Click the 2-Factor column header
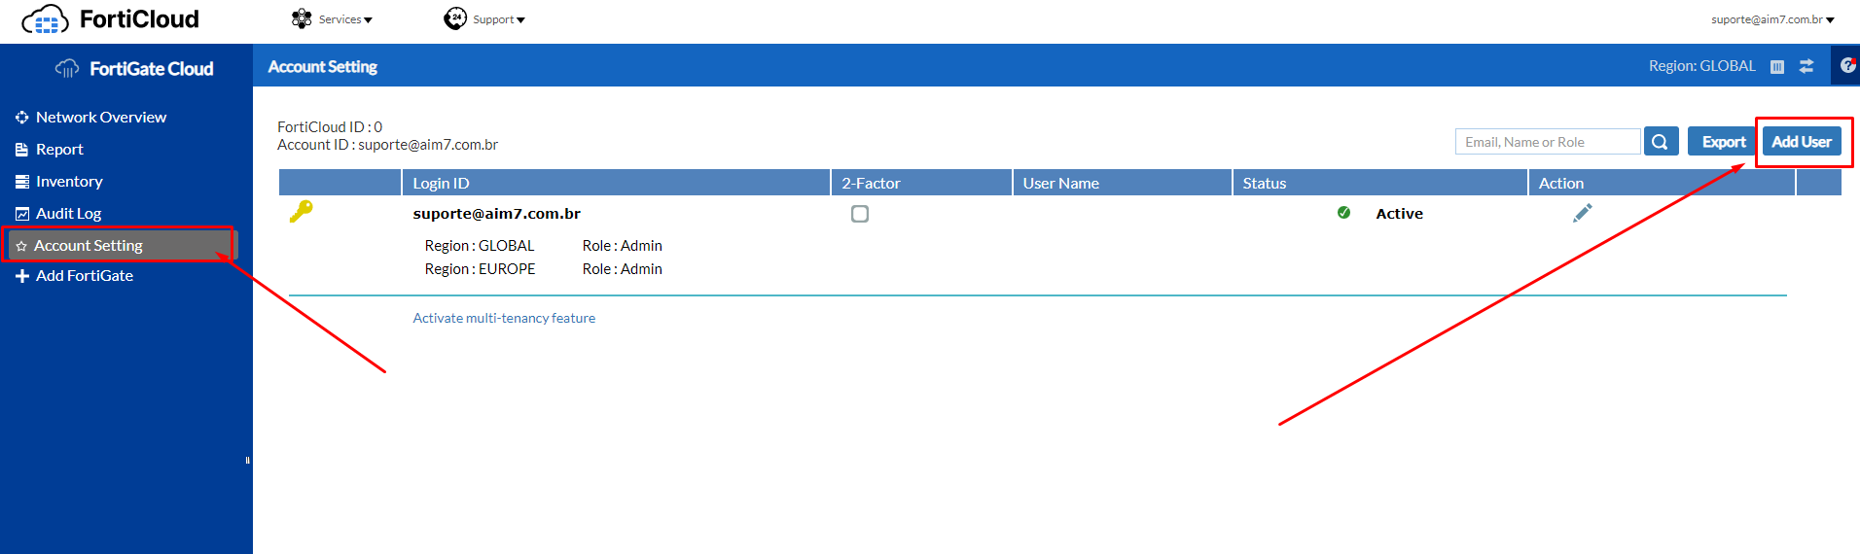Image resolution: width=1860 pixels, height=554 pixels. click(921, 183)
